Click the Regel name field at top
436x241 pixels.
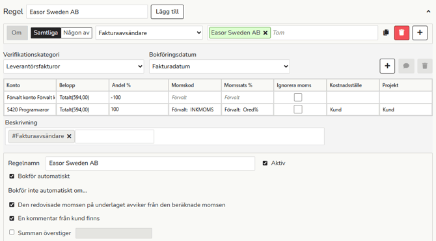(87, 12)
